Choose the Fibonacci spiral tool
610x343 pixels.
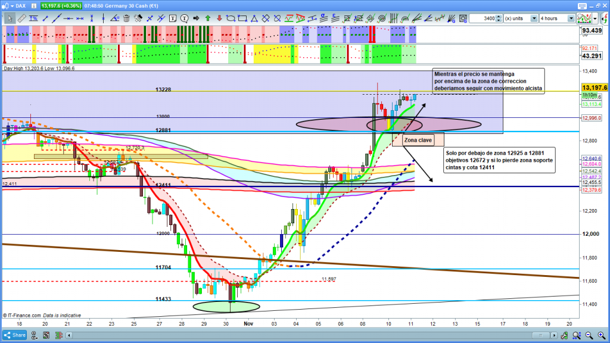[381, 18]
